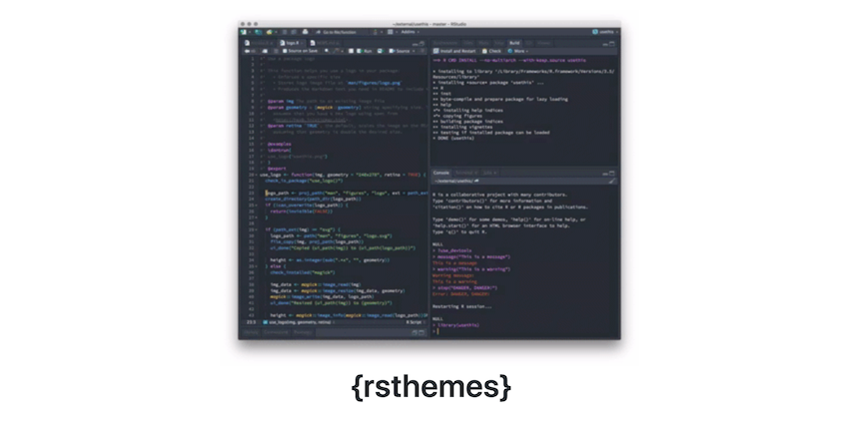Click the Run button in editor toolbar
859x429 pixels.
[x=365, y=51]
